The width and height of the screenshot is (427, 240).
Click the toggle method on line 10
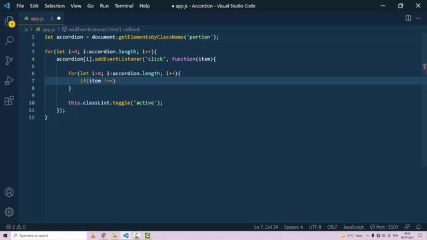point(121,103)
